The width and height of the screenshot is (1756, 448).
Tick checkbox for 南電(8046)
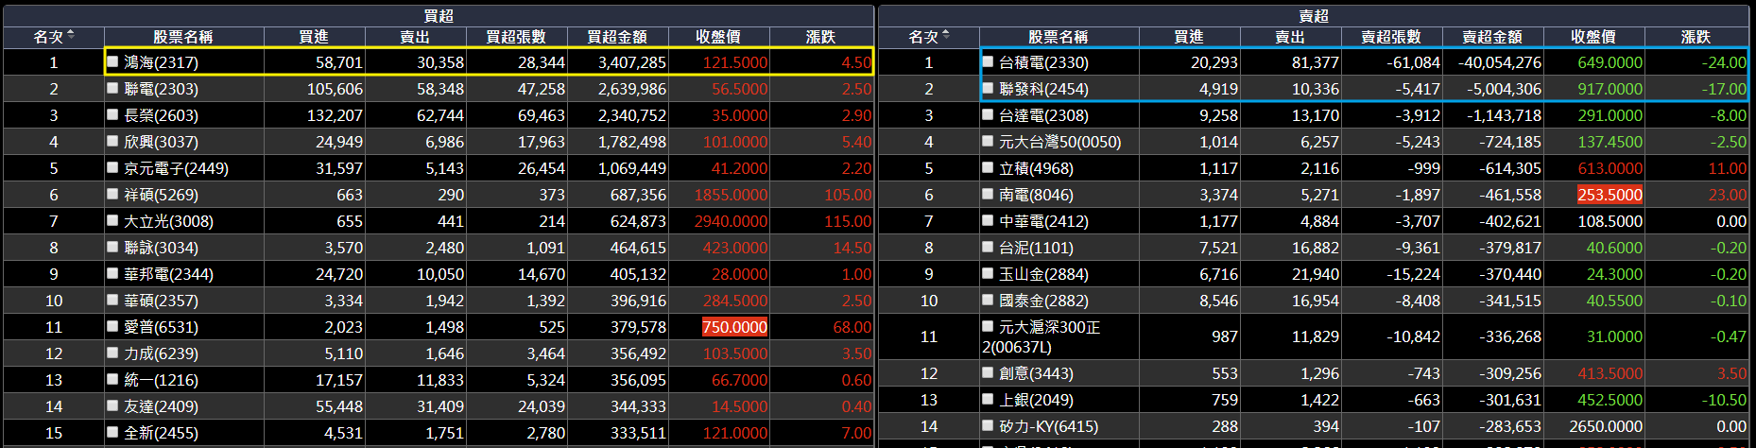click(989, 194)
